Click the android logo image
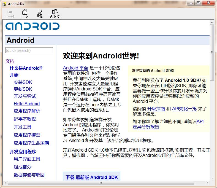This screenshot has width=217, height=188. click(x=32, y=26)
